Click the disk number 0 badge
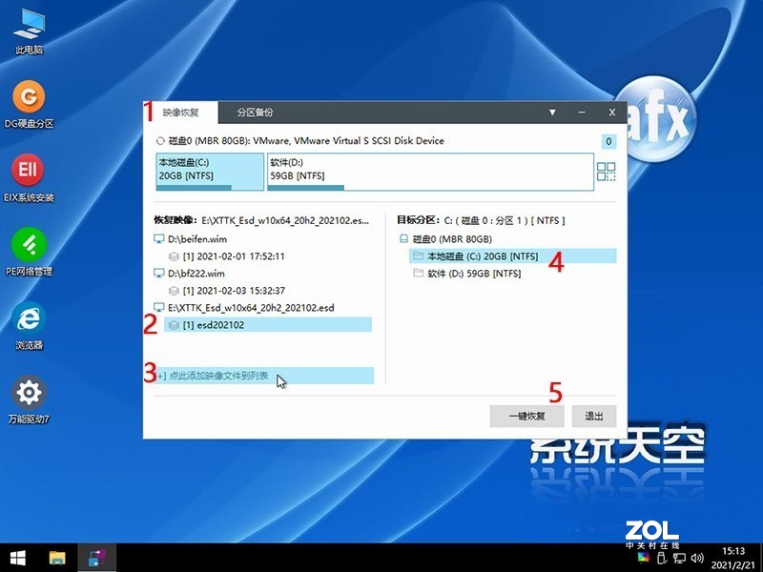The height and width of the screenshot is (572, 763). click(608, 141)
